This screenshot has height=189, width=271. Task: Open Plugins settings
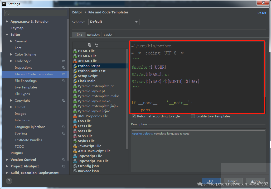(17, 153)
